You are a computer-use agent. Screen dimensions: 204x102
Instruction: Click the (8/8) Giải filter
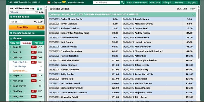click(182, 9)
